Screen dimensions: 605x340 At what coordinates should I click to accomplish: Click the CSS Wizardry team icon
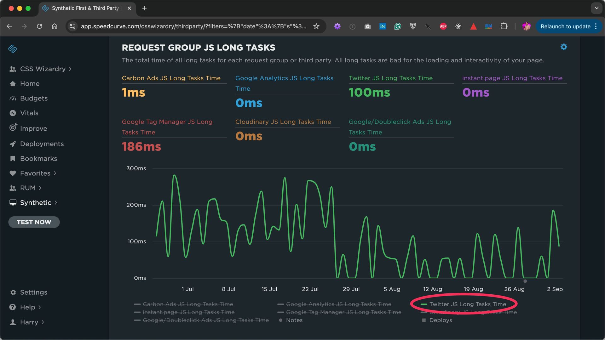[13, 69]
